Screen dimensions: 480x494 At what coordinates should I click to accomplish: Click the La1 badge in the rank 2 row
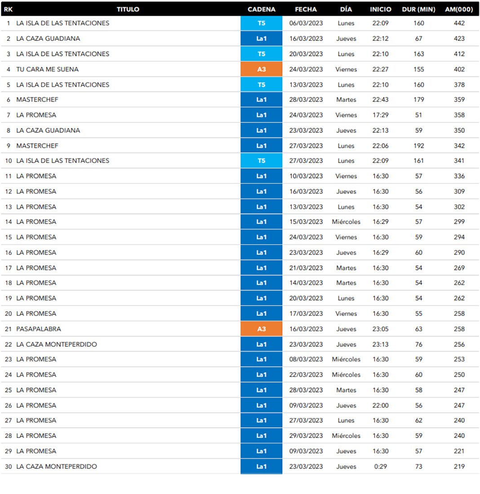[261, 39]
